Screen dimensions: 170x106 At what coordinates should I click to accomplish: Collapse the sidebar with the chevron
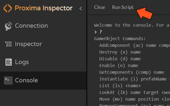[80, 8]
